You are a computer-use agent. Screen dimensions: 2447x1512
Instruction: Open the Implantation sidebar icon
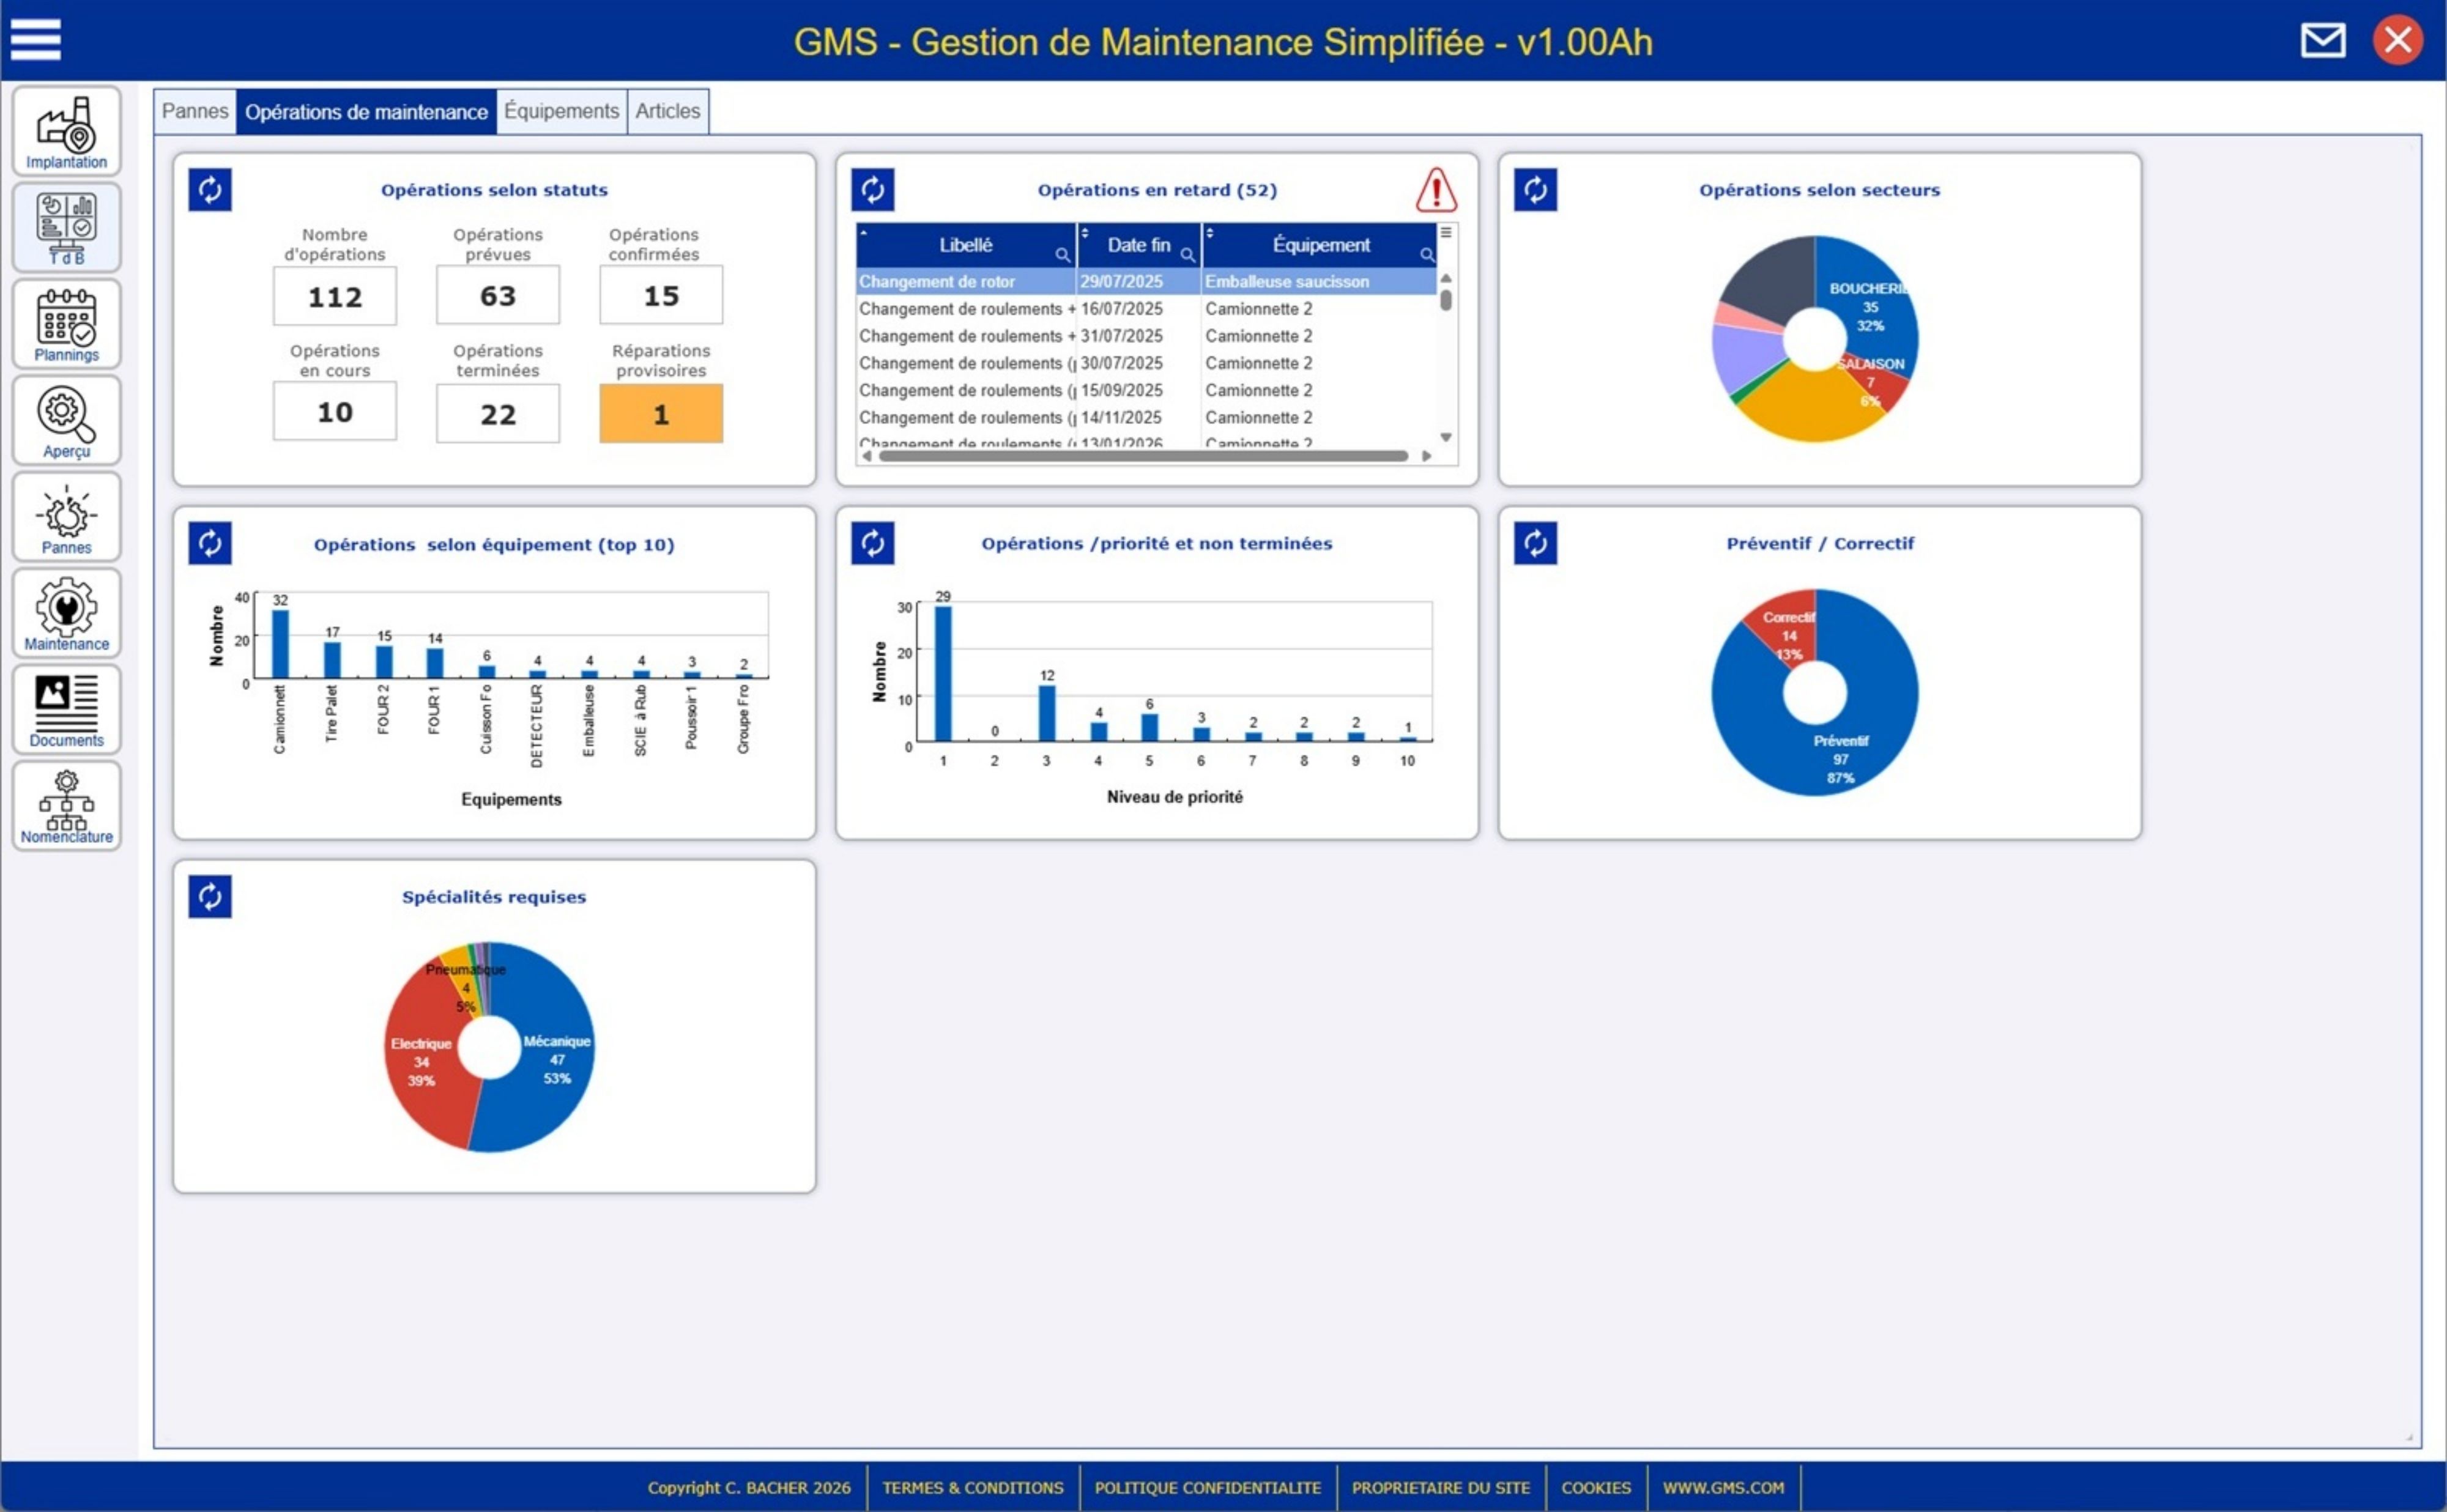click(x=66, y=131)
